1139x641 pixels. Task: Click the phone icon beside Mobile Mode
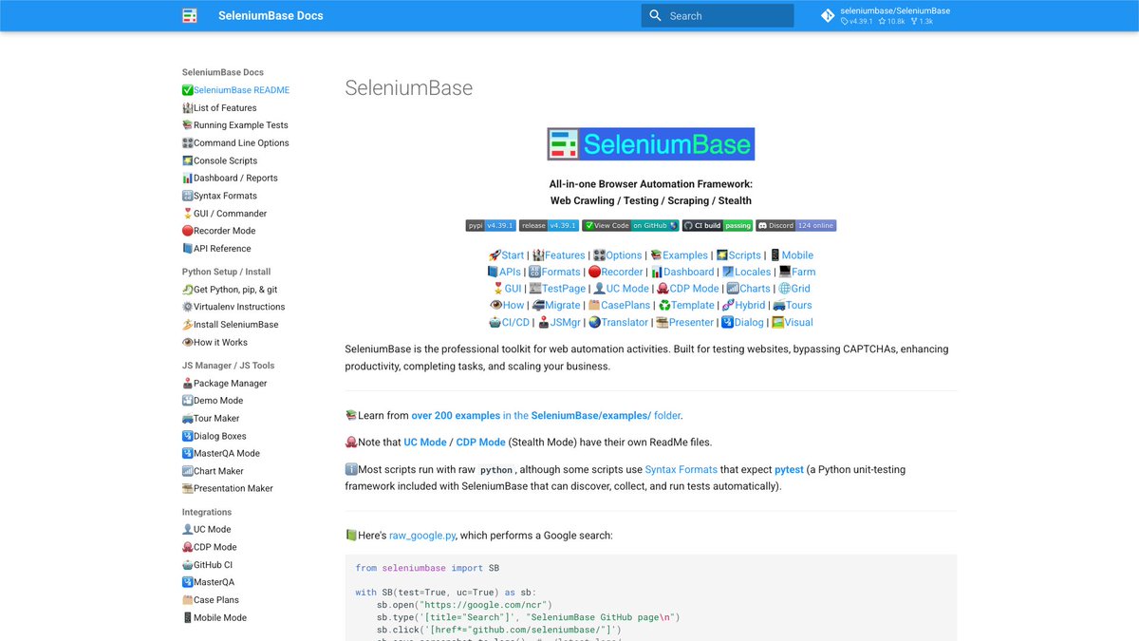point(188,617)
